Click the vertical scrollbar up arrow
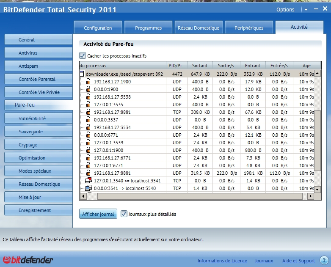Screen dimensions: 331x267 pyautogui.click(x=317, y=73)
